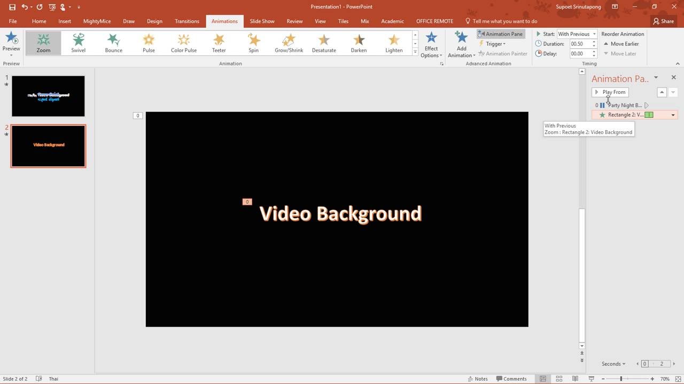Start Slide Show from status bar

point(591,379)
